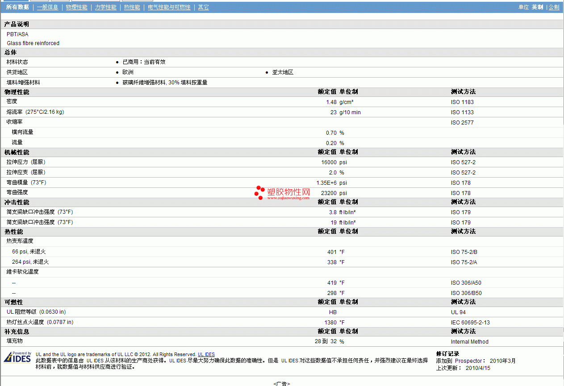The width and height of the screenshot is (564, 386).
Task: Select the 亚太地区 availability entry
Action: point(283,72)
